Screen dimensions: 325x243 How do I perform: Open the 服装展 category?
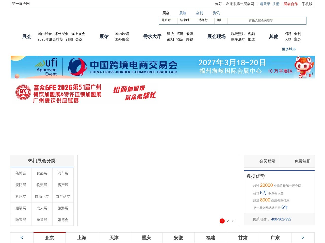tap(21, 208)
